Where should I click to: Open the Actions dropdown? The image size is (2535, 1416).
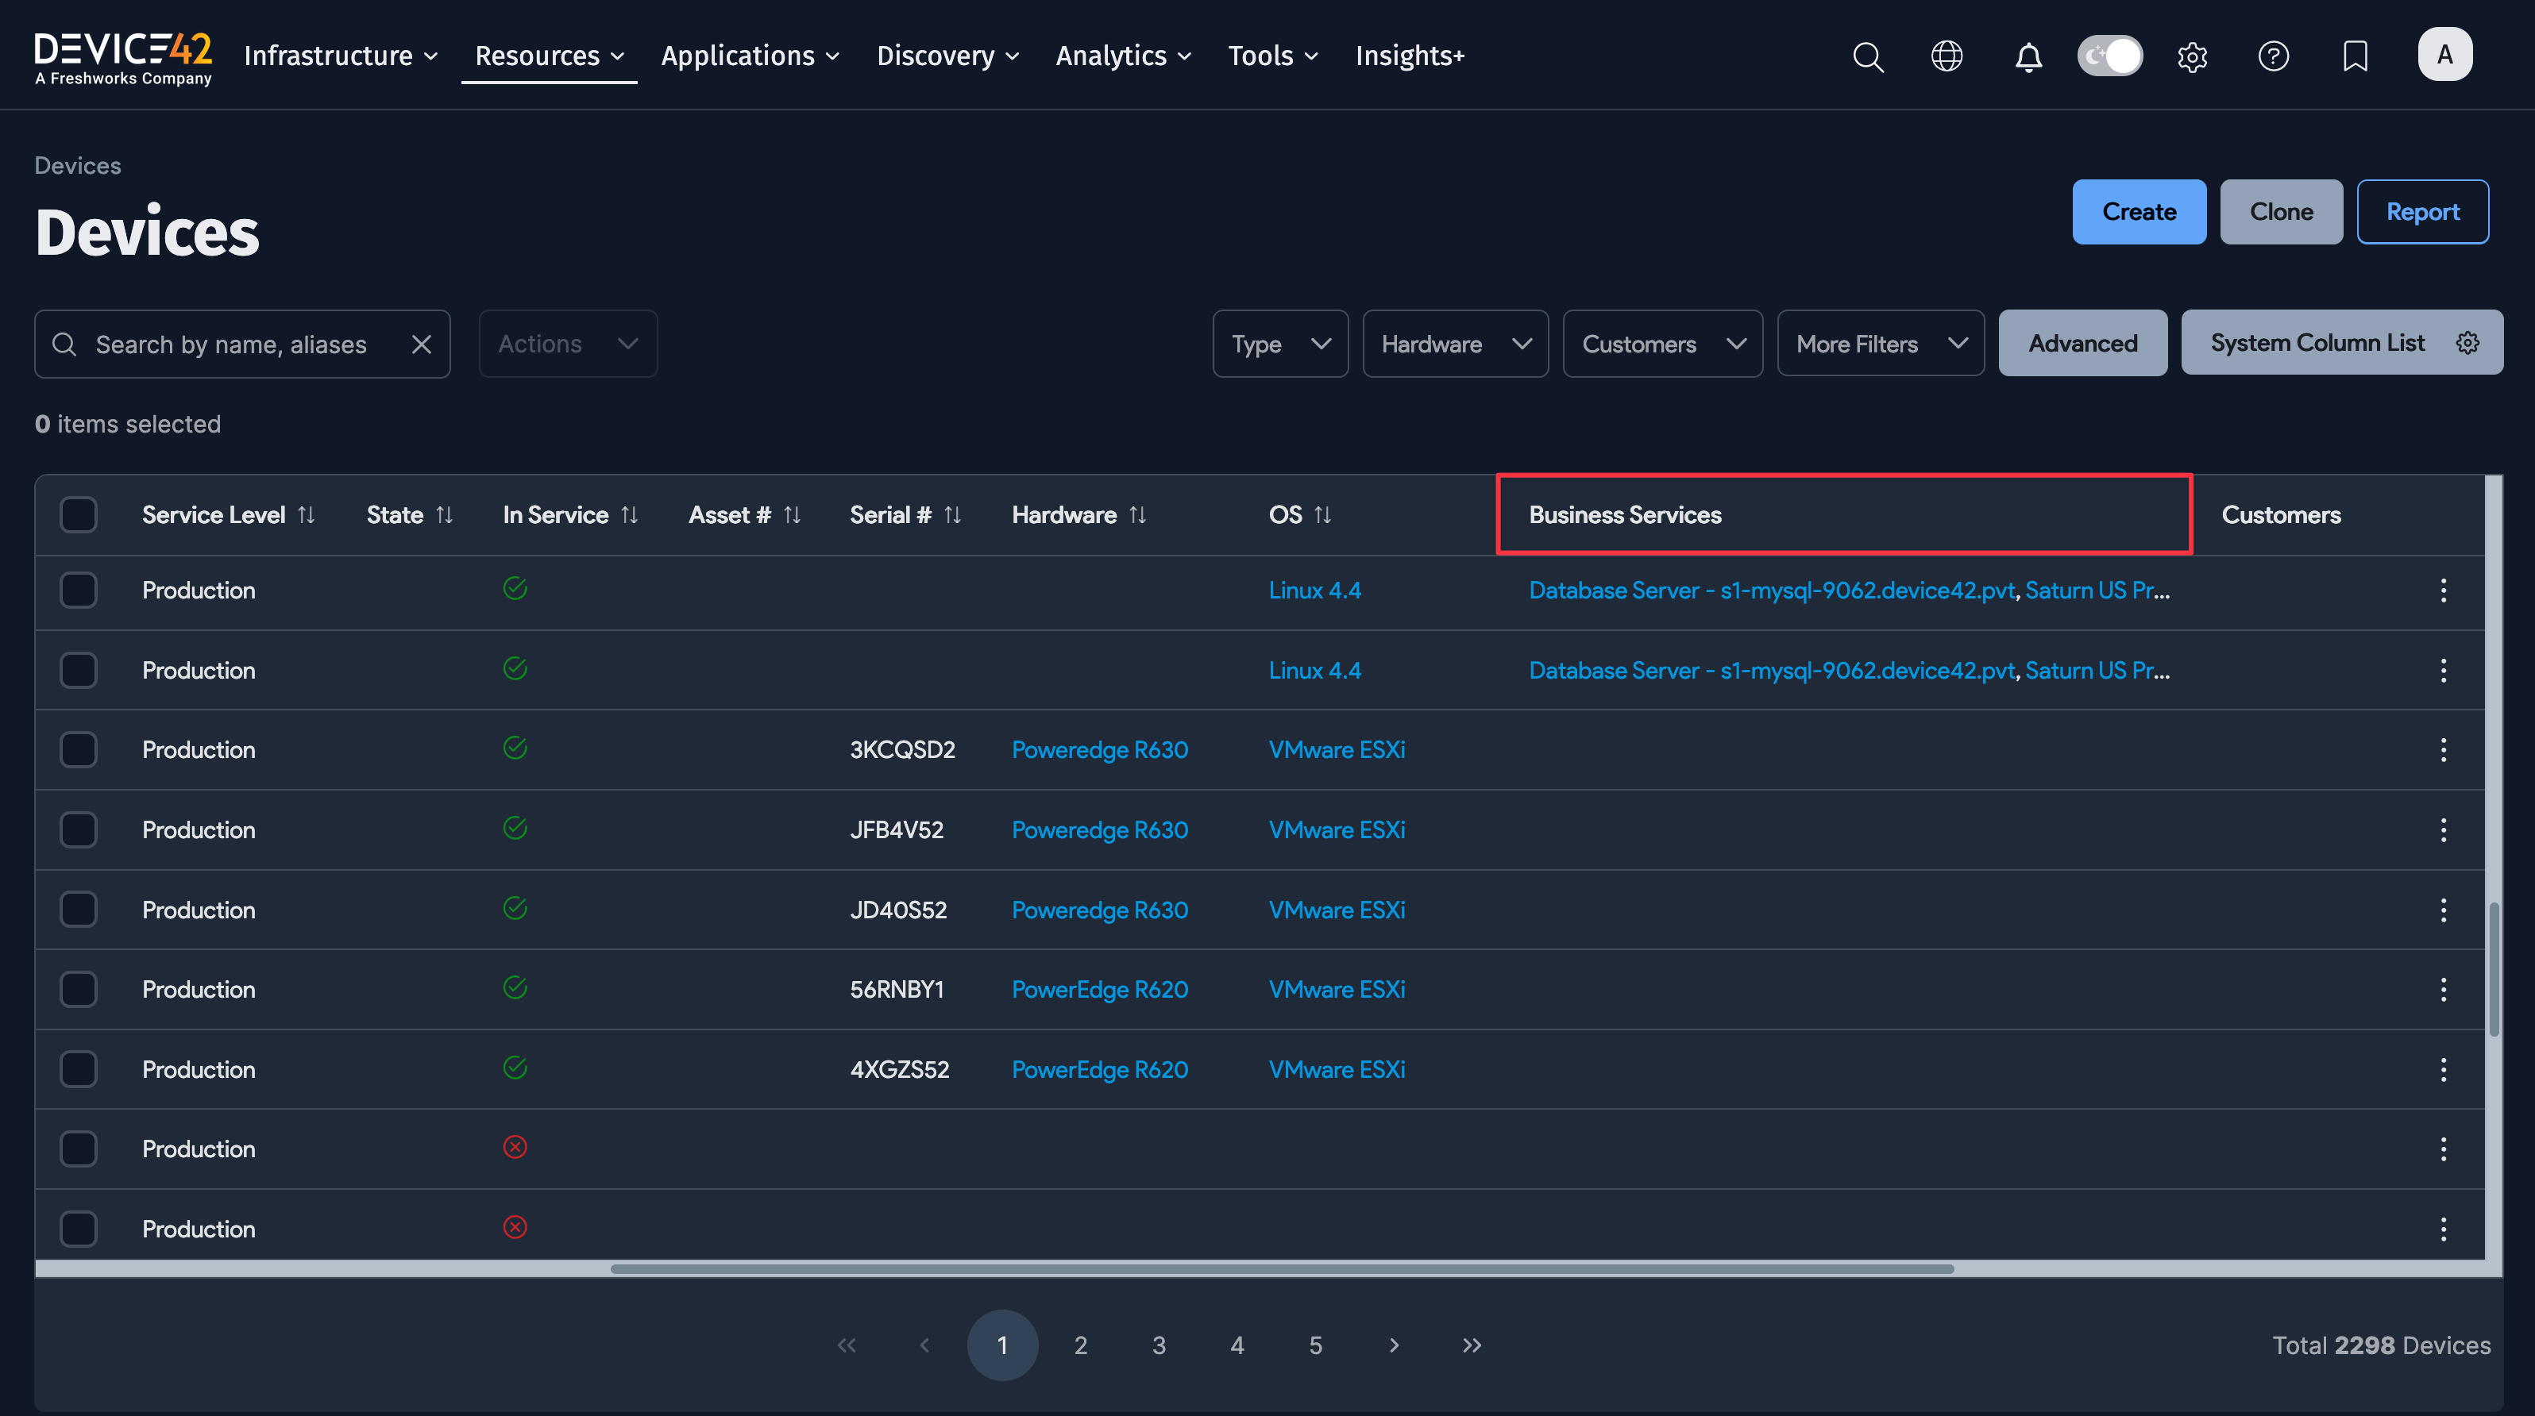click(568, 344)
